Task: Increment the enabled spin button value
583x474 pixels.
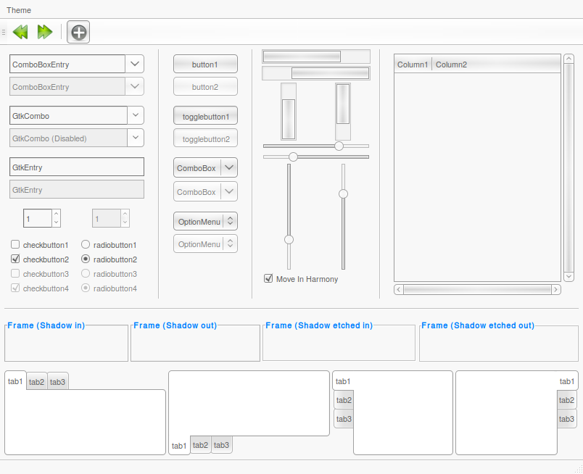Action: click(56, 214)
